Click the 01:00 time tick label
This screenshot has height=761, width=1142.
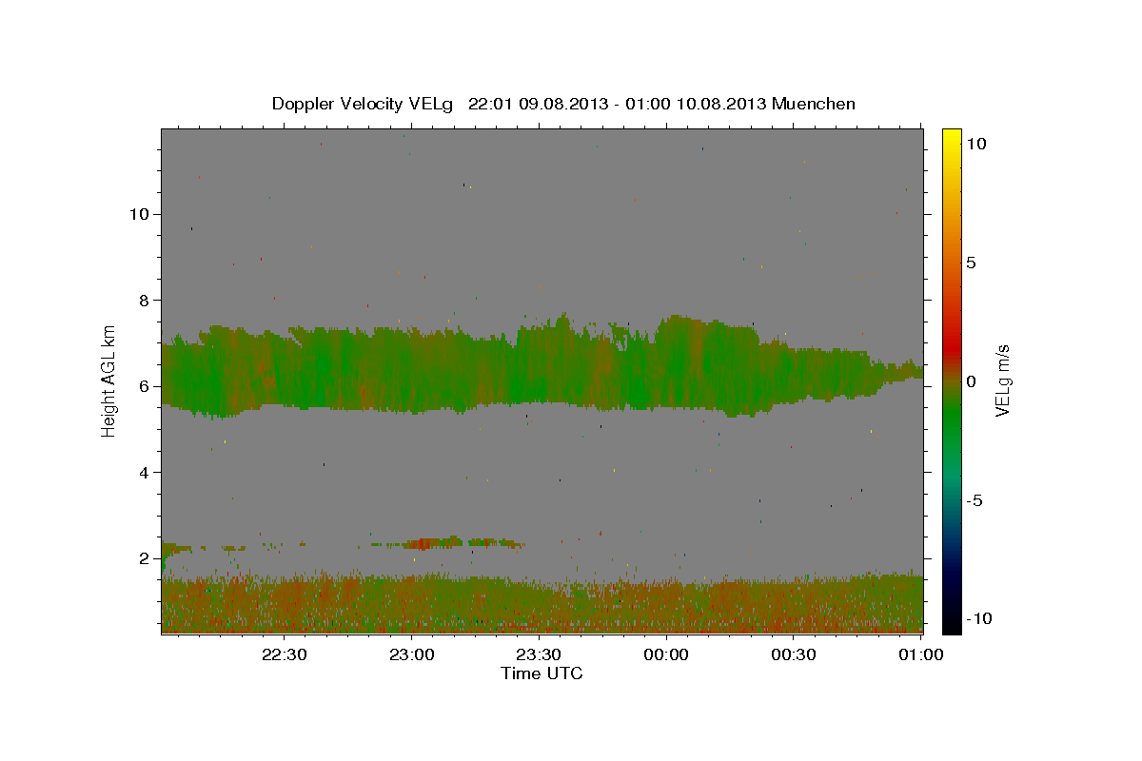pos(920,654)
